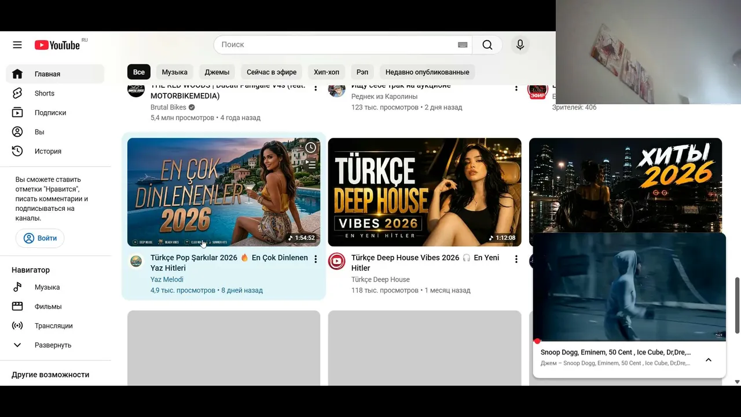
Task: Click the scrollbar down arrow
Action: pos(737,382)
